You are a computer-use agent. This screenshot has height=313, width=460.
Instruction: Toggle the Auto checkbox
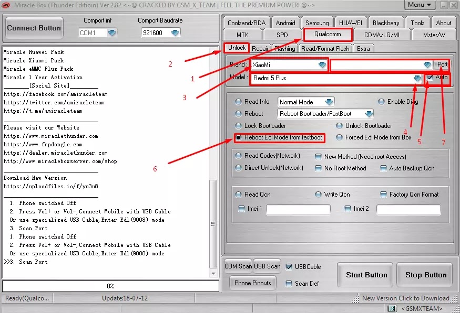tap(430, 77)
